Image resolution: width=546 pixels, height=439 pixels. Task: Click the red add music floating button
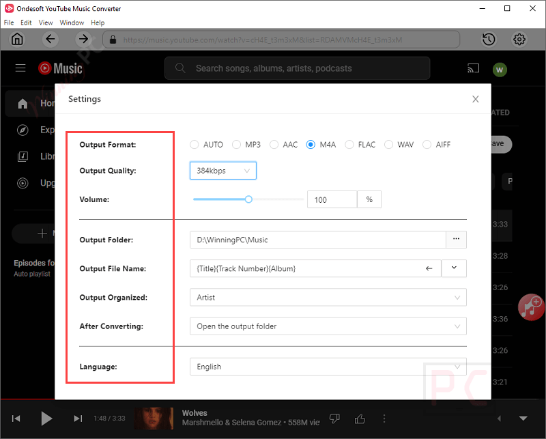[x=531, y=307]
